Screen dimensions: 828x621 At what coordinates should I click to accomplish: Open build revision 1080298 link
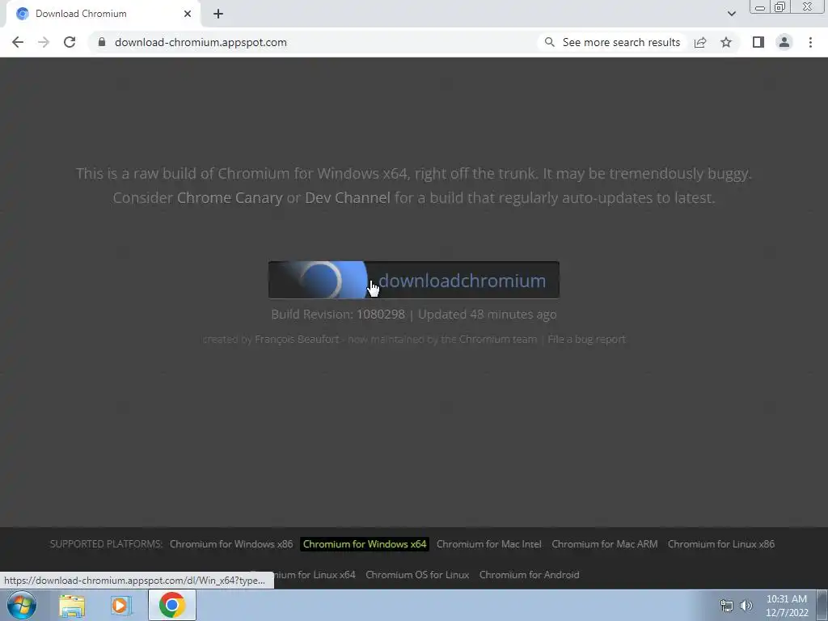pyautogui.click(x=381, y=315)
